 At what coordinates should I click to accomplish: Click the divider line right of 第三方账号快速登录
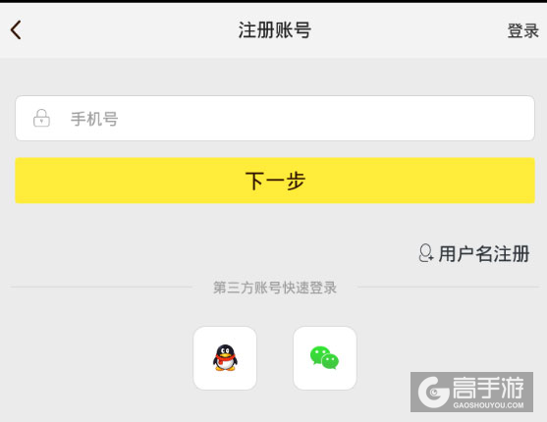[449, 288]
